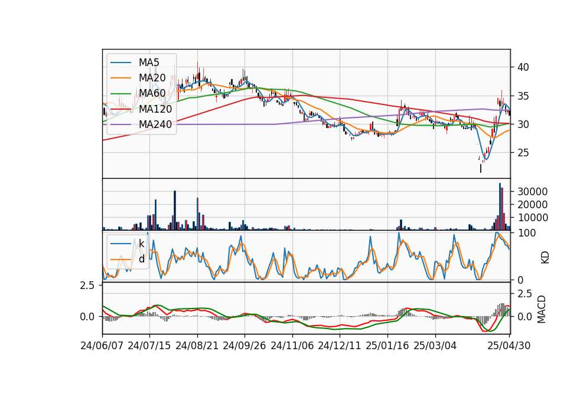Viewport: 567px width, 407px height.
Task: Click the price axis value 35
Action: tap(523, 96)
